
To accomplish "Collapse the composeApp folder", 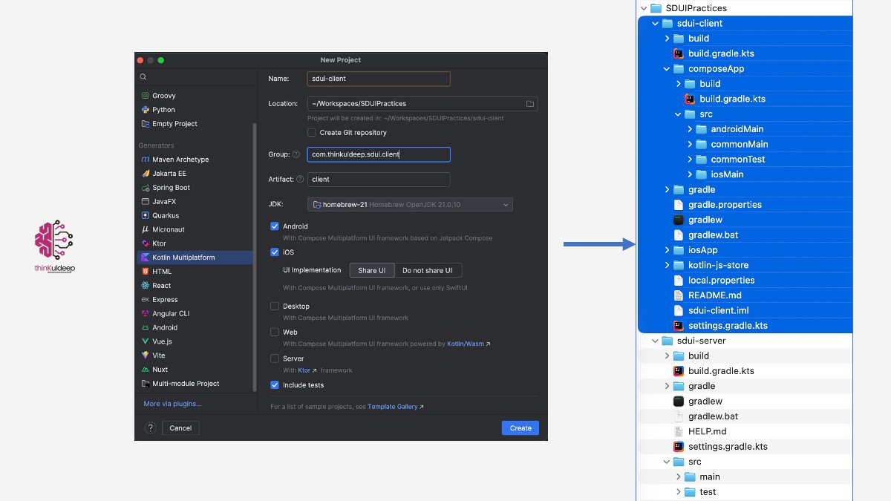I will (668, 69).
